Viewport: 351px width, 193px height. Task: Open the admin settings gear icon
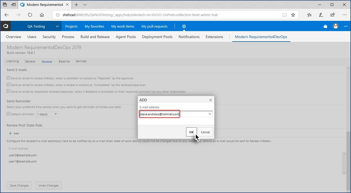184,26
